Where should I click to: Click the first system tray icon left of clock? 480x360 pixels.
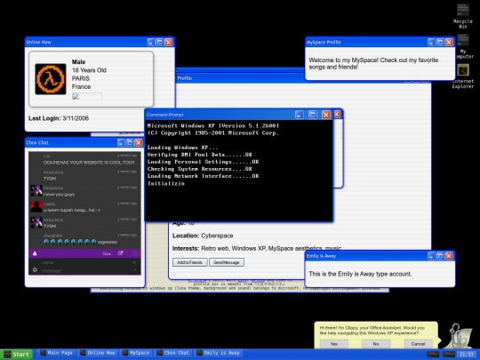click(433, 354)
